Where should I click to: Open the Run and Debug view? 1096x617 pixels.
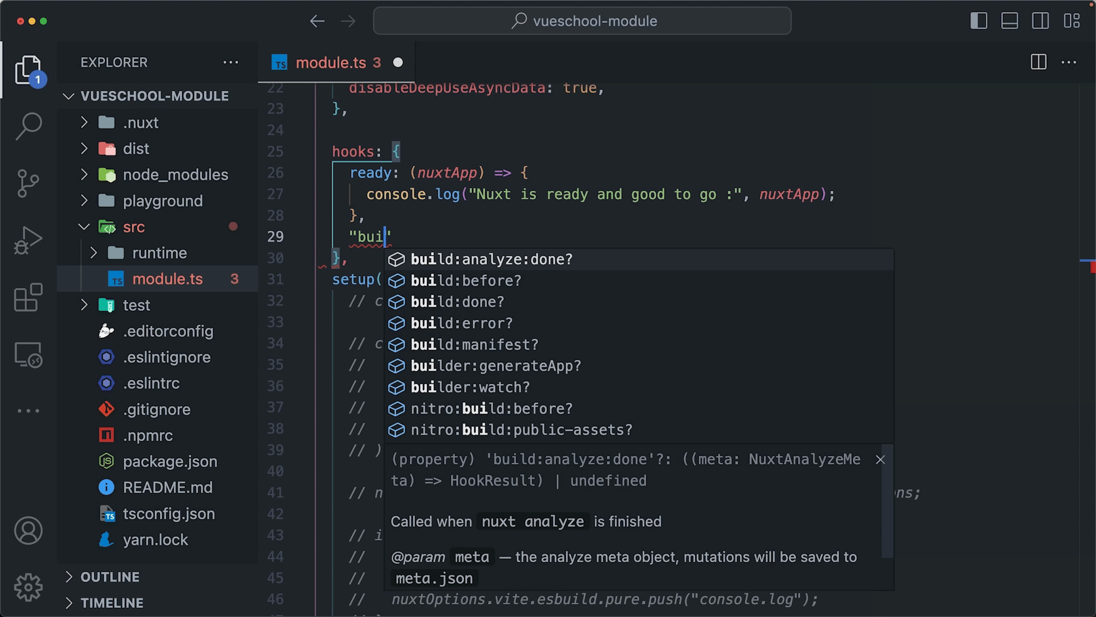click(x=28, y=241)
